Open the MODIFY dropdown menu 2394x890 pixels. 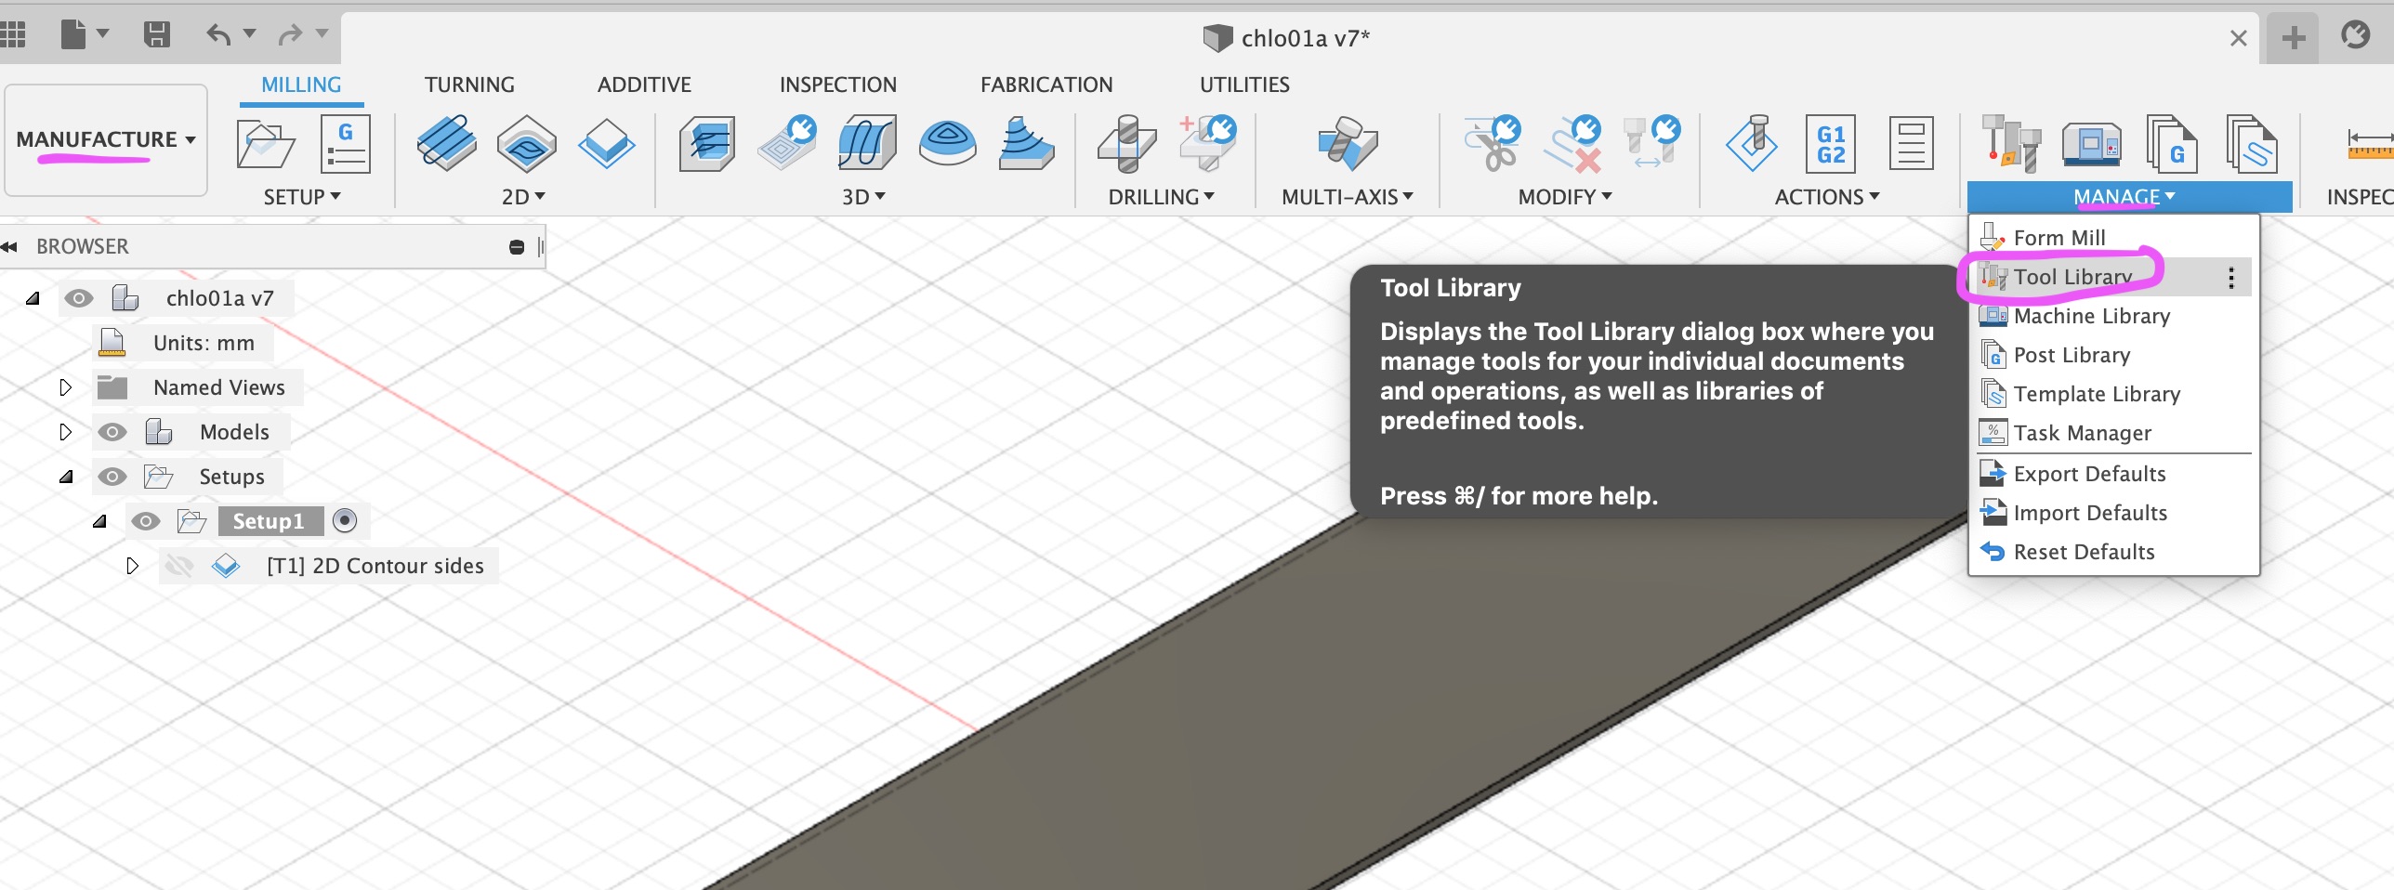pyautogui.click(x=1565, y=197)
